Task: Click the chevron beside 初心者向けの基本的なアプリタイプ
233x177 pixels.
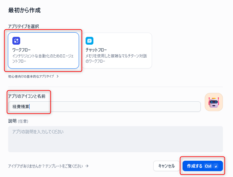Action: pos(58,76)
